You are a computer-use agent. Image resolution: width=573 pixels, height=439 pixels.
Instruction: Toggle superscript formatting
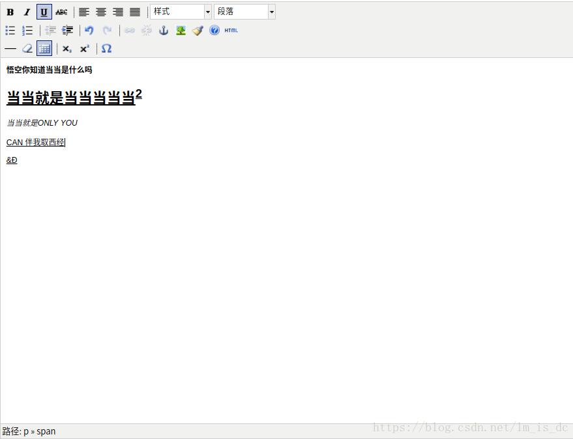tap(84, 49)
